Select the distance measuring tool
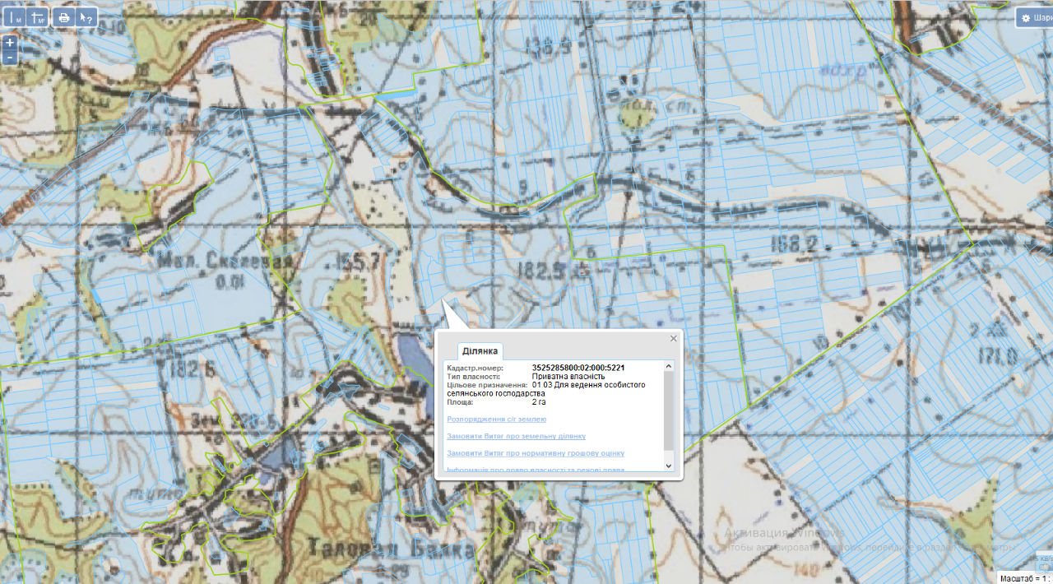1053x584 pixels. pyautogui.click(x=15, y=17)
